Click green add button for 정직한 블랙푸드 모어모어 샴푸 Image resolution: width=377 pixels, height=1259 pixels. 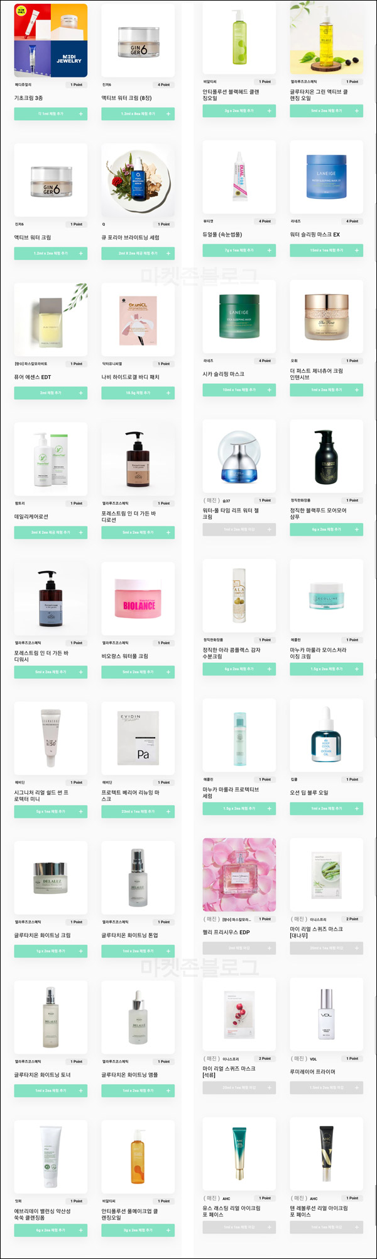[x=326, y=529]
